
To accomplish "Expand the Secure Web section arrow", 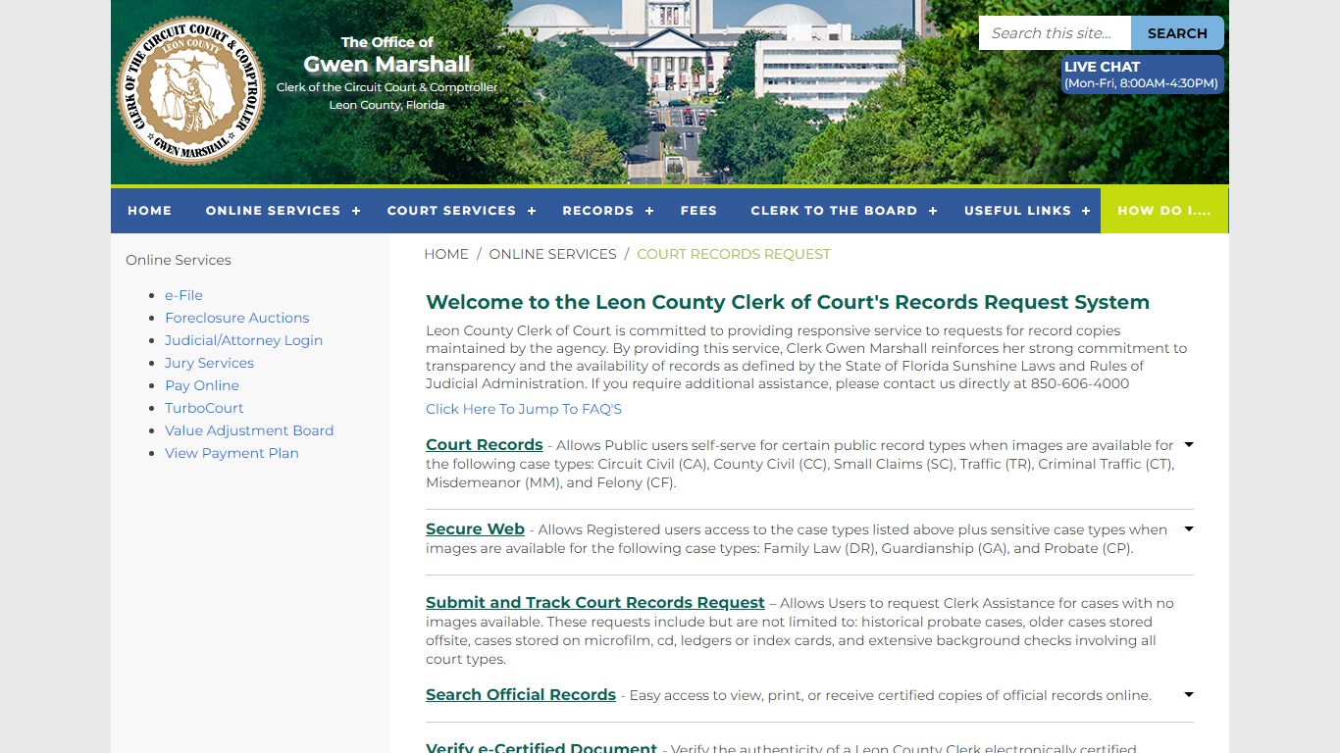I will pyautogui.click(x=1189, y=529).
